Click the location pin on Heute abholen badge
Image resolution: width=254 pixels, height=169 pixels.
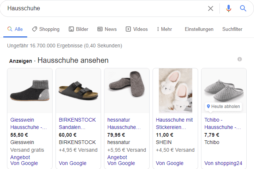click(208, 106)
